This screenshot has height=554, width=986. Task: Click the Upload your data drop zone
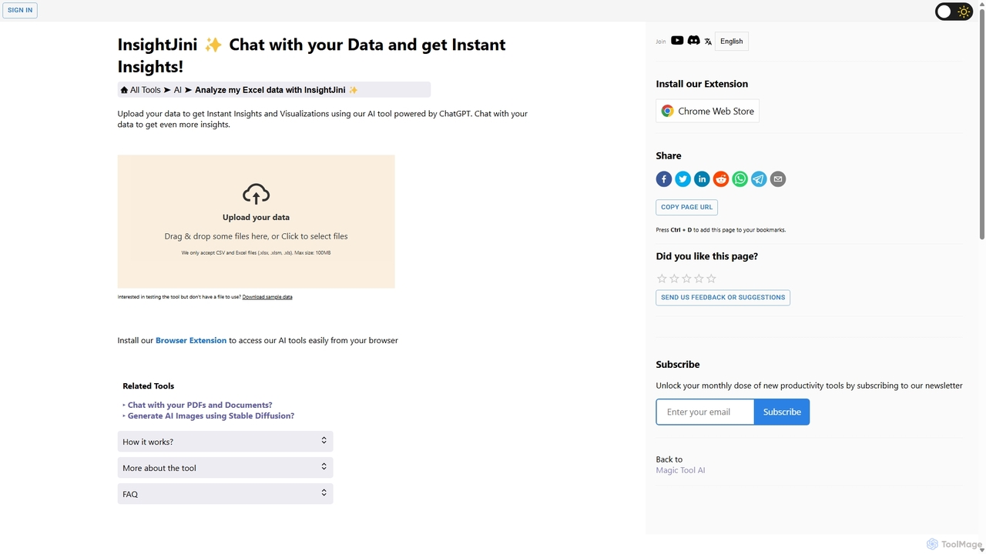coord(257,222)
